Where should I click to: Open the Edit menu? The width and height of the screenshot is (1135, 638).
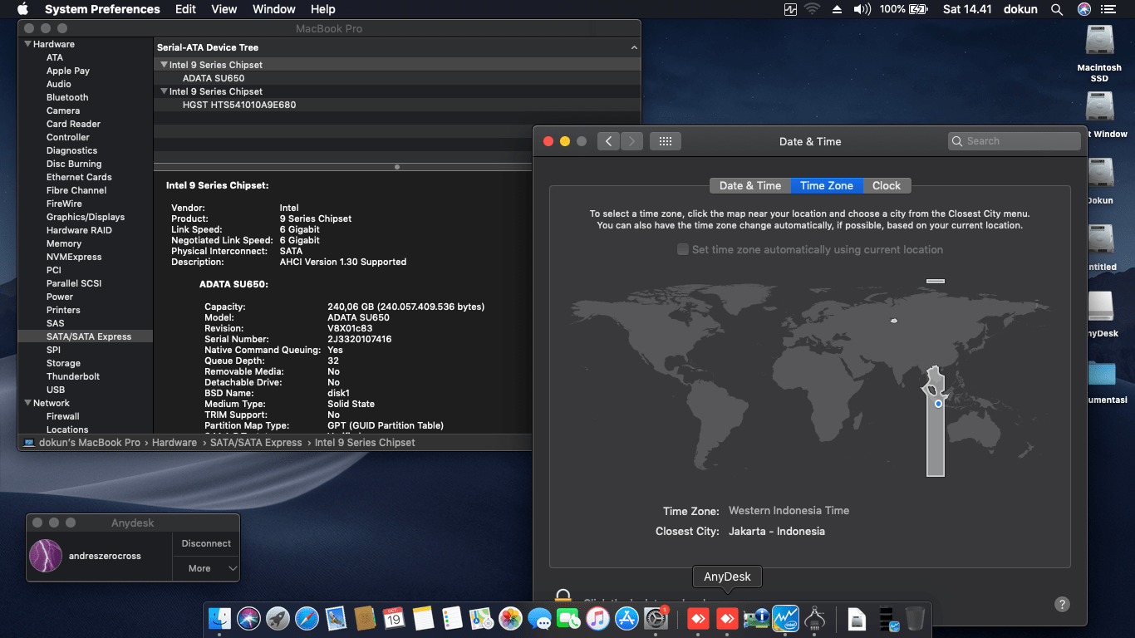(x=186, y=9)
